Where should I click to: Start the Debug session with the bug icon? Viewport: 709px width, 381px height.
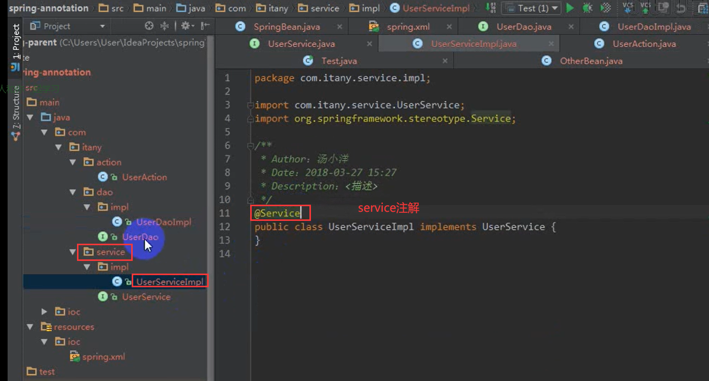(587, 8)
